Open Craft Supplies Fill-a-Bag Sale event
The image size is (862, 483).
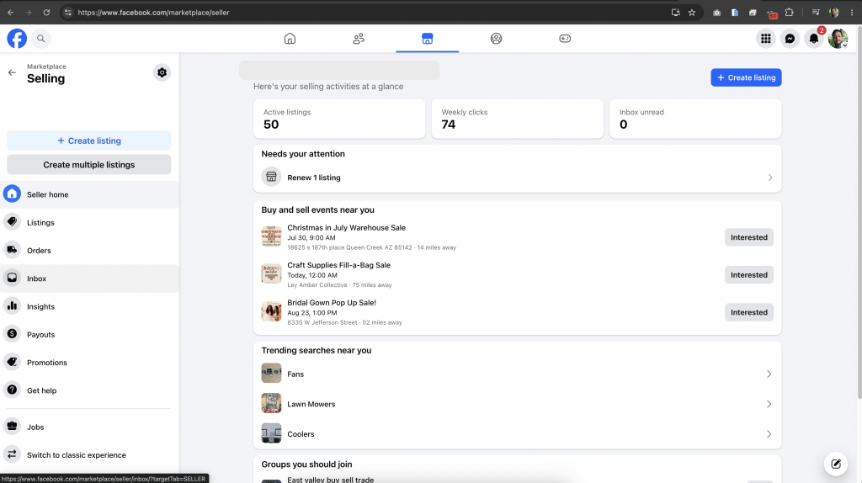coord(338,265)
